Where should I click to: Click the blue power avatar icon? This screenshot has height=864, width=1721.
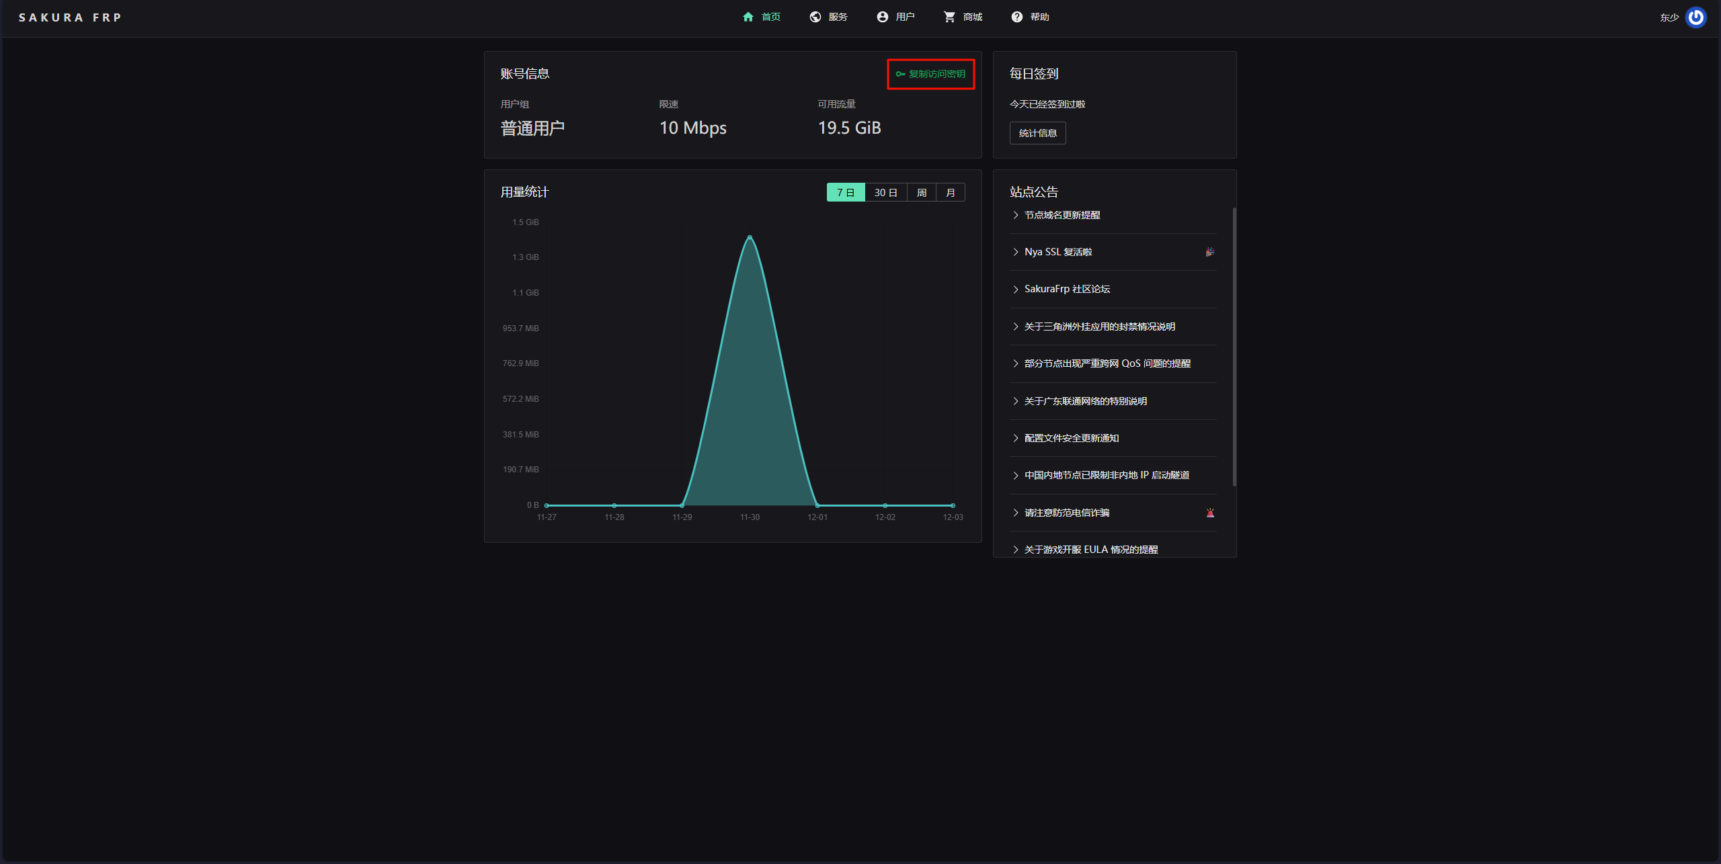(x=1696, y=17)
